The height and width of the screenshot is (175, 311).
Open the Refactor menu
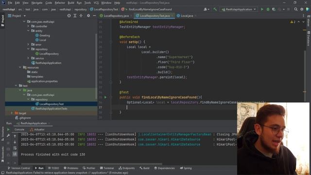coord(60,3)
